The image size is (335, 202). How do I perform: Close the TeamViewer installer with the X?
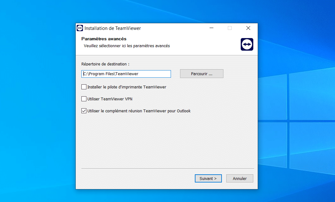point(248,28)
